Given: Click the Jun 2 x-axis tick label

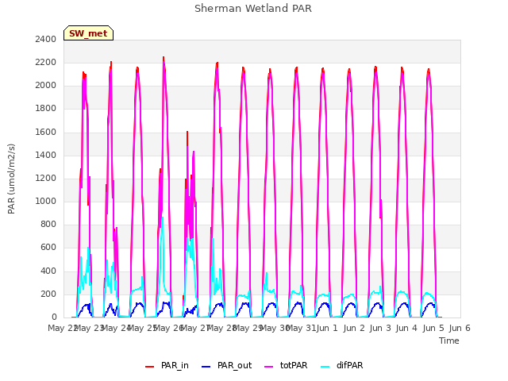Looking at the screenshot, I should click(354, 328).
